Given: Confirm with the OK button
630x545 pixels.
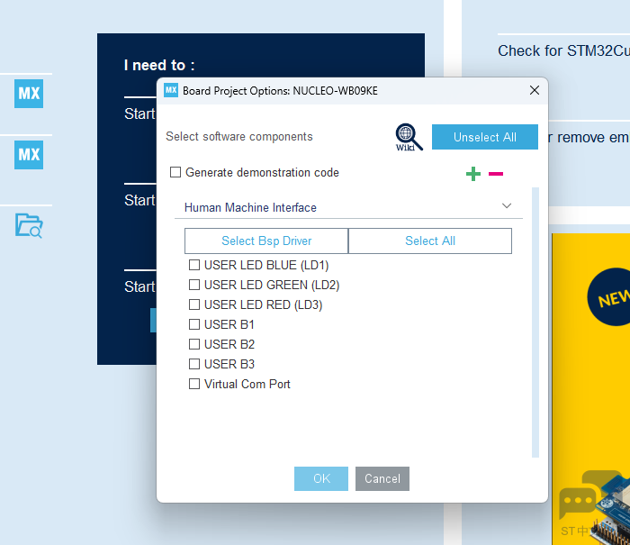Looking at the screenshot, I should [321, 478].
